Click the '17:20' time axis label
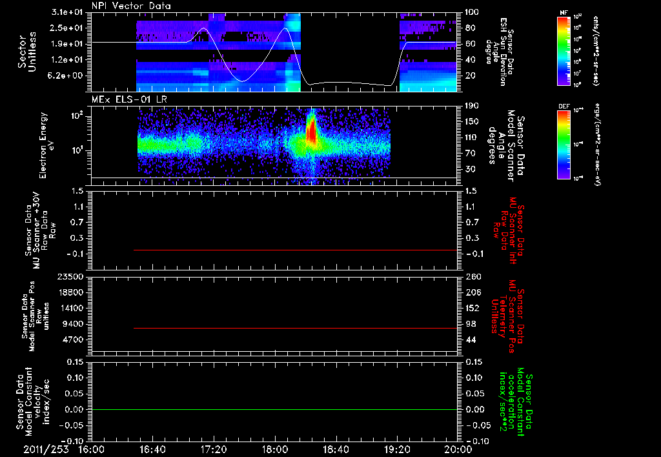Screen dimensions: 661x457 213,449
